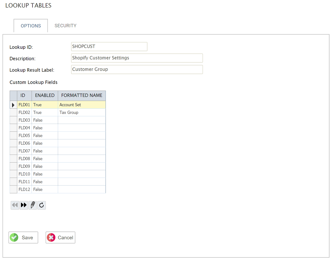Click the pencil edit icon below grid
330x260 pixels.
(x=33, y=205)
